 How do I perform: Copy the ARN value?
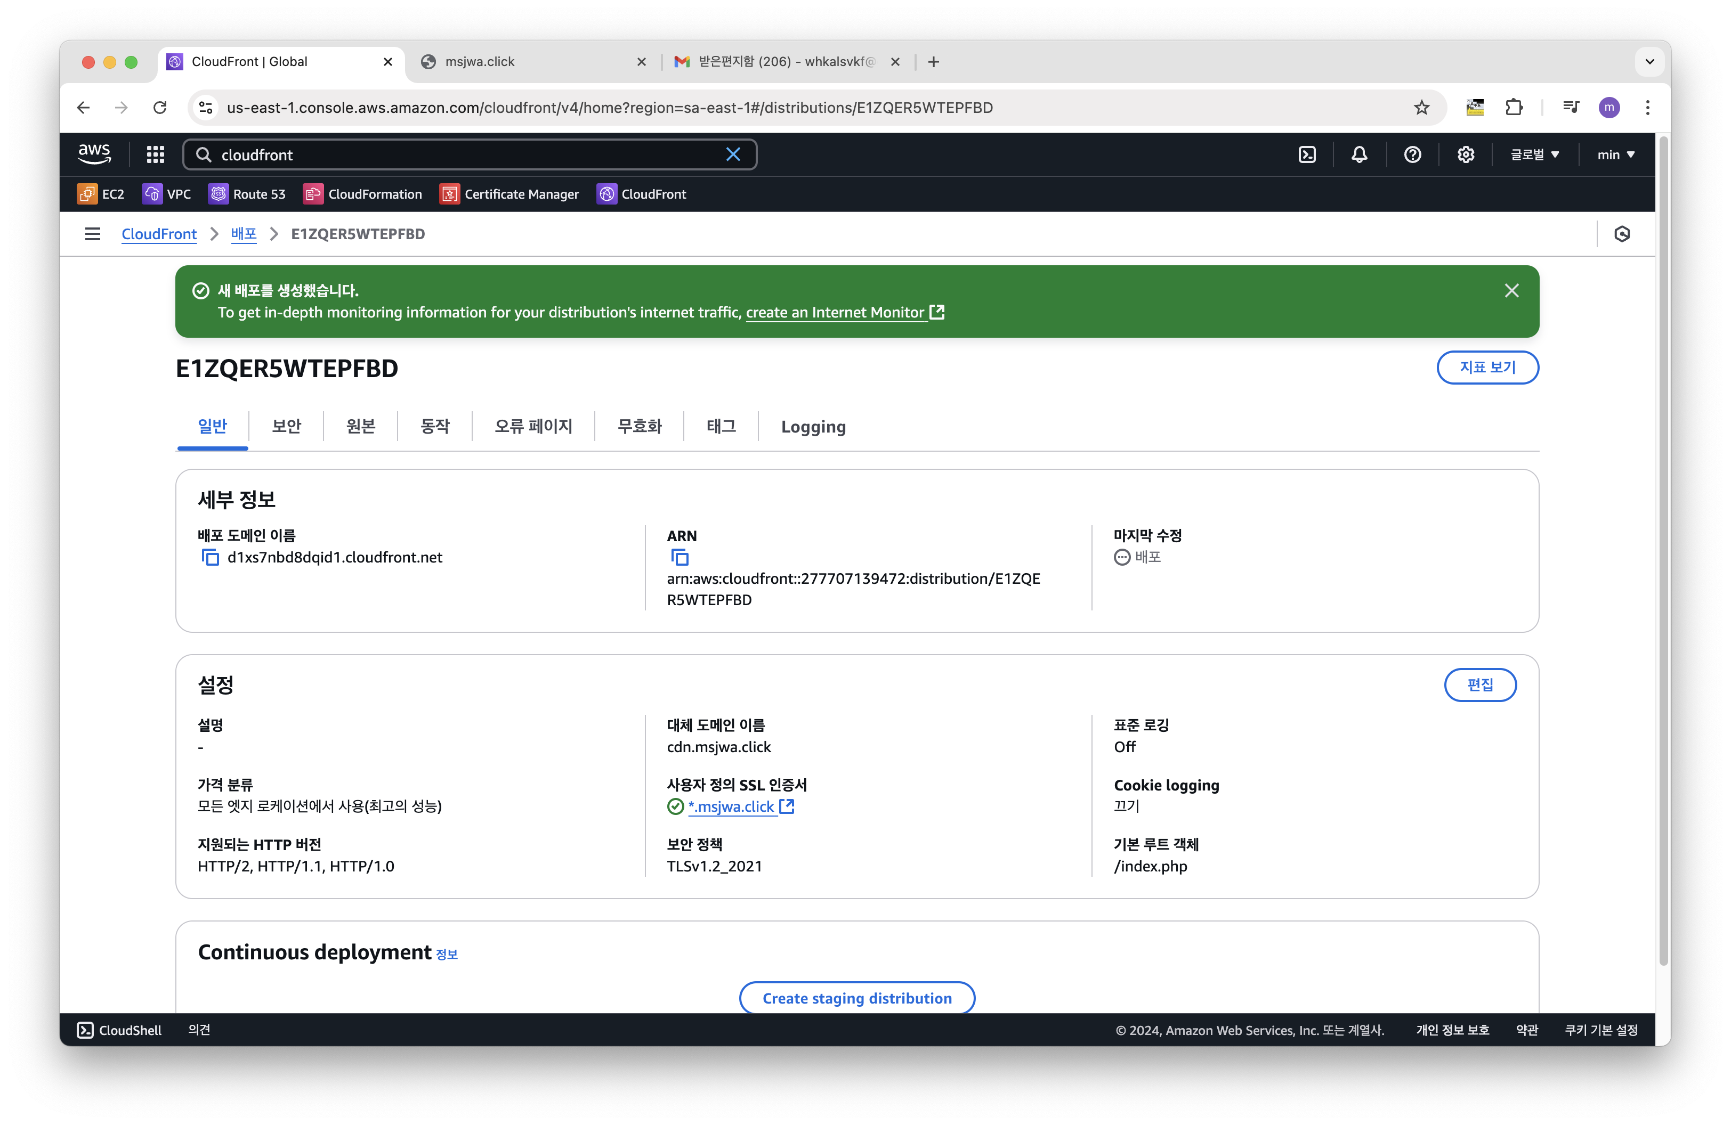point(680,557)
